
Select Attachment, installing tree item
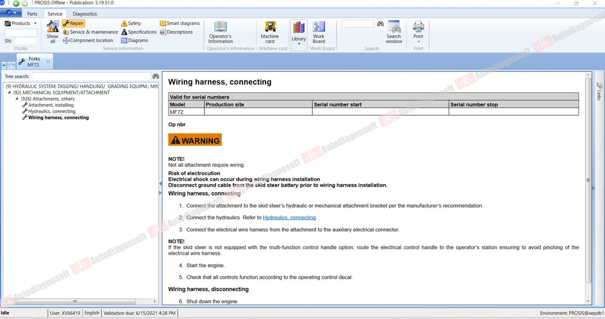pos(50,105)
